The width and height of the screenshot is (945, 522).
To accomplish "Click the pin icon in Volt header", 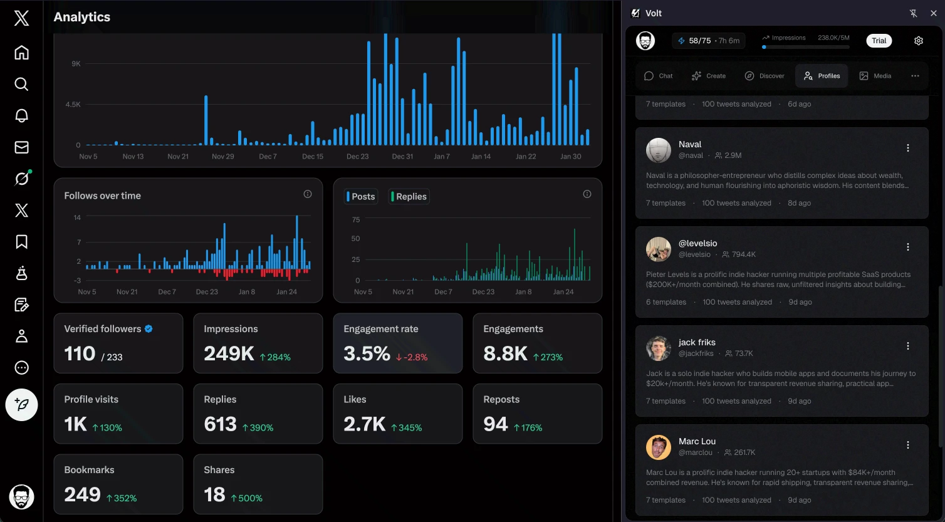I will [913, 13].
